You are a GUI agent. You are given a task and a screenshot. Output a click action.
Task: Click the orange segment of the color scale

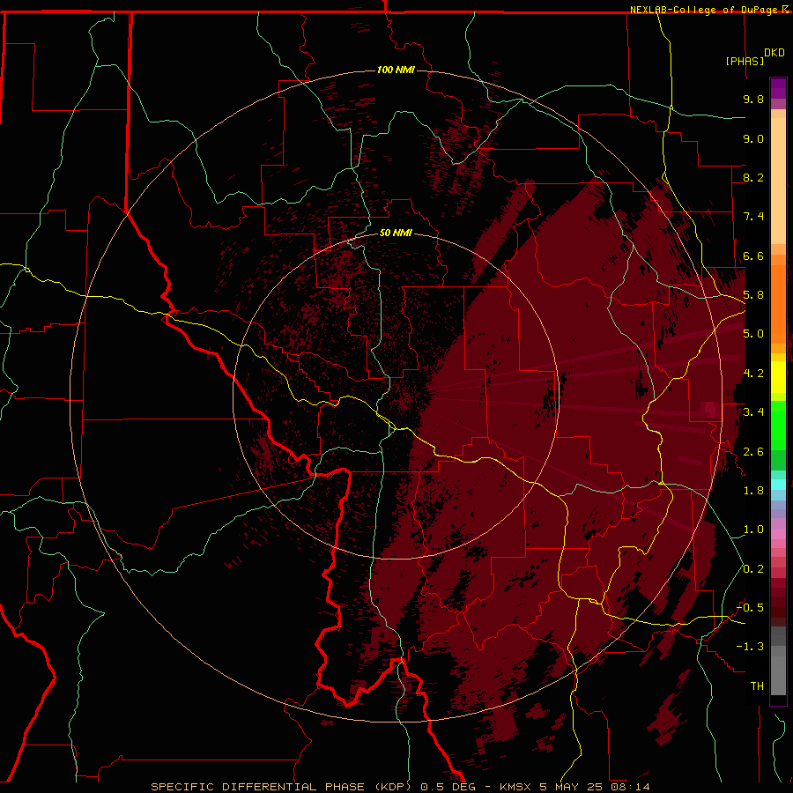pos(778,304)
